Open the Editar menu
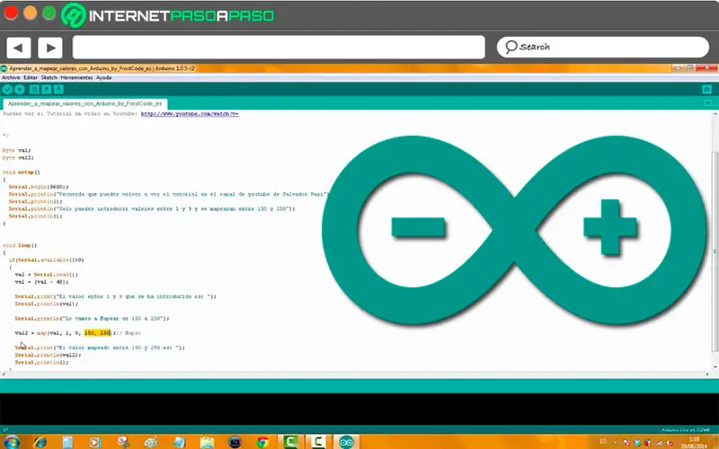This screenshot has height=449, width=719. click(x=31, y=77)
